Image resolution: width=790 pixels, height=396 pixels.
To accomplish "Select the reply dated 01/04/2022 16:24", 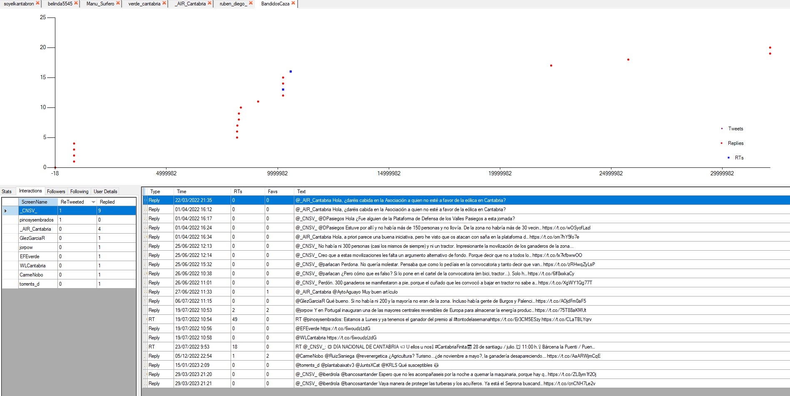I will click(466, 228).
